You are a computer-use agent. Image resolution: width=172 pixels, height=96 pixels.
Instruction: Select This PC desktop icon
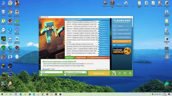point(3,4)
